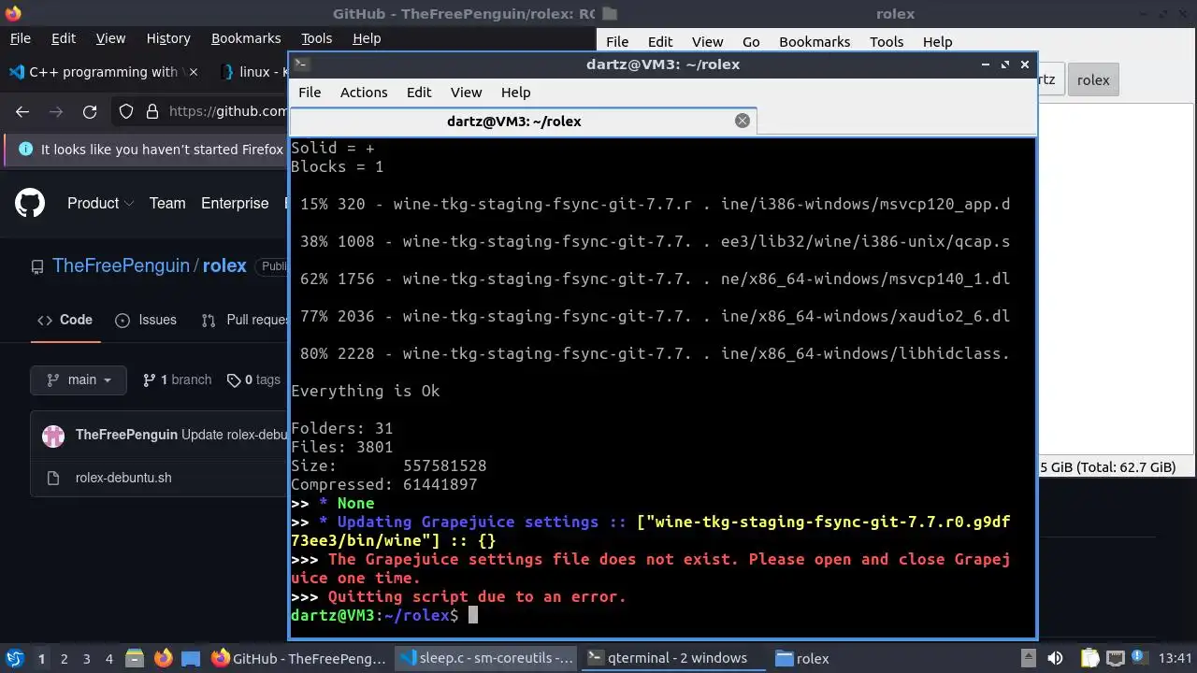
Task: Open the GitHub Team link
Action: (167, 203)
